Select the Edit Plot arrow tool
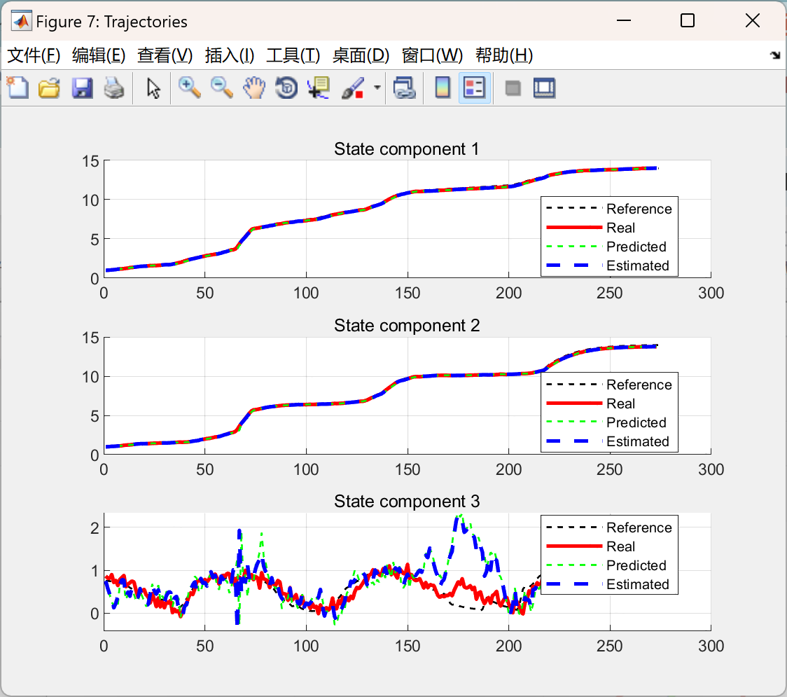Viewport: 787px width, 697px height. (x=153, y=88)
